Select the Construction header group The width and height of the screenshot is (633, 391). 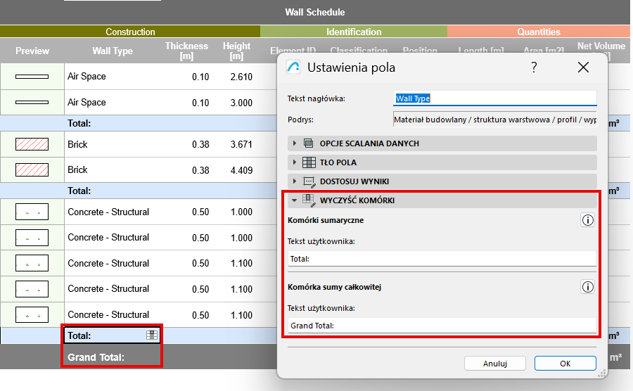pos(130,32)
